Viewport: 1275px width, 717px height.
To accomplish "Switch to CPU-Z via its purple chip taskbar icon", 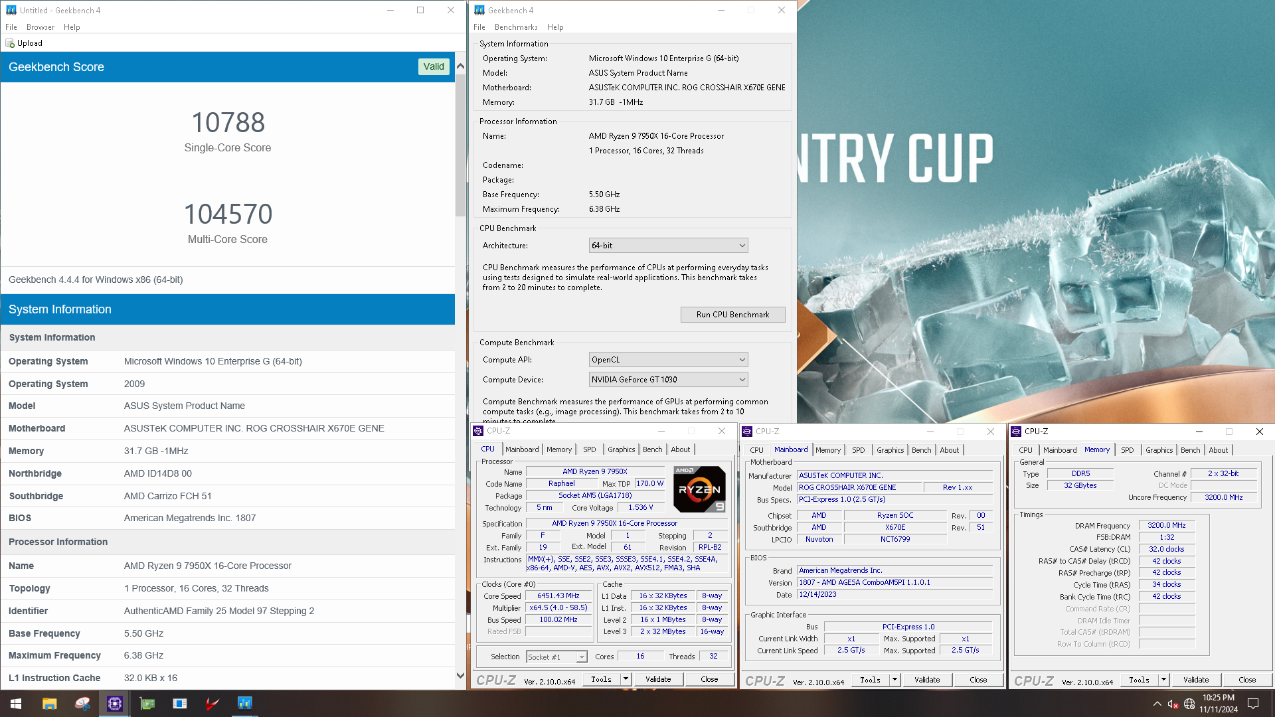I will pyautogui.click(x=115, y=704).
